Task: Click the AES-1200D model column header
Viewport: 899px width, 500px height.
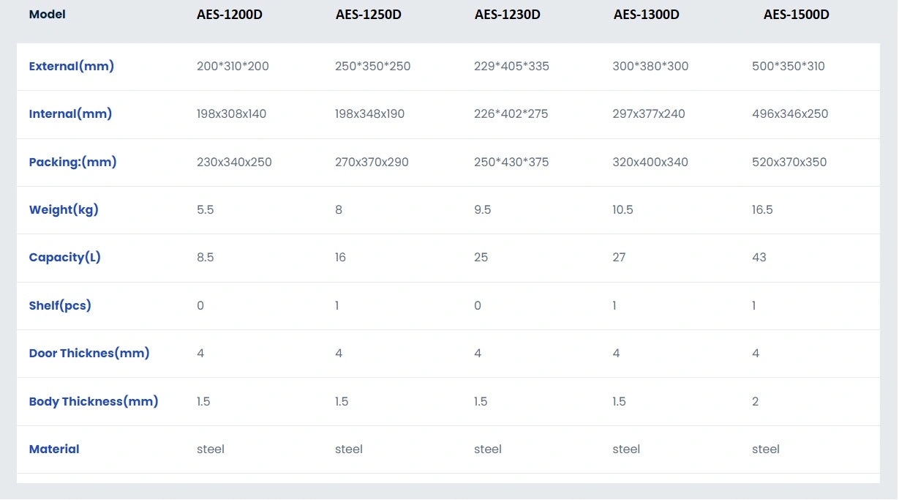Action: click(x=229, y=15)
